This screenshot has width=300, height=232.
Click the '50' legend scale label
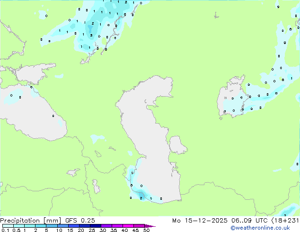[146, 230]
